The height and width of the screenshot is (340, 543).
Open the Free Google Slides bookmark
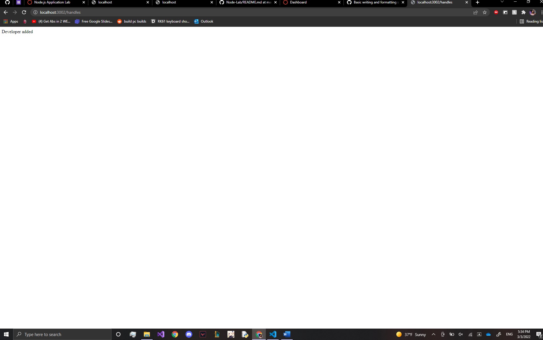94,21
